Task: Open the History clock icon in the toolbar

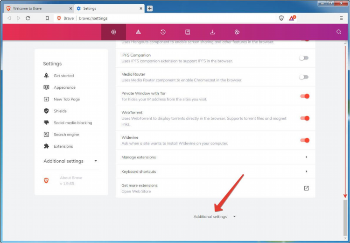Action: point(163,32)
